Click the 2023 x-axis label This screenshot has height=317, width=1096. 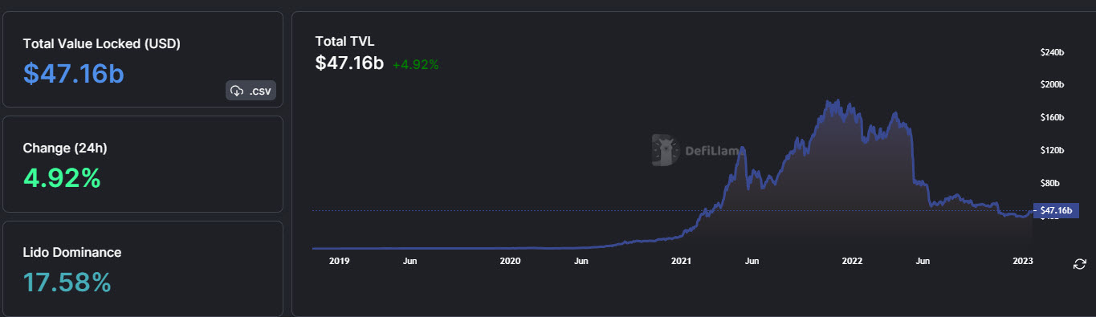pos(1023,261)
